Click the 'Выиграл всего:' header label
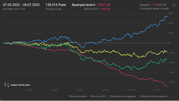 pyautogui.click(x=84, y=5)
